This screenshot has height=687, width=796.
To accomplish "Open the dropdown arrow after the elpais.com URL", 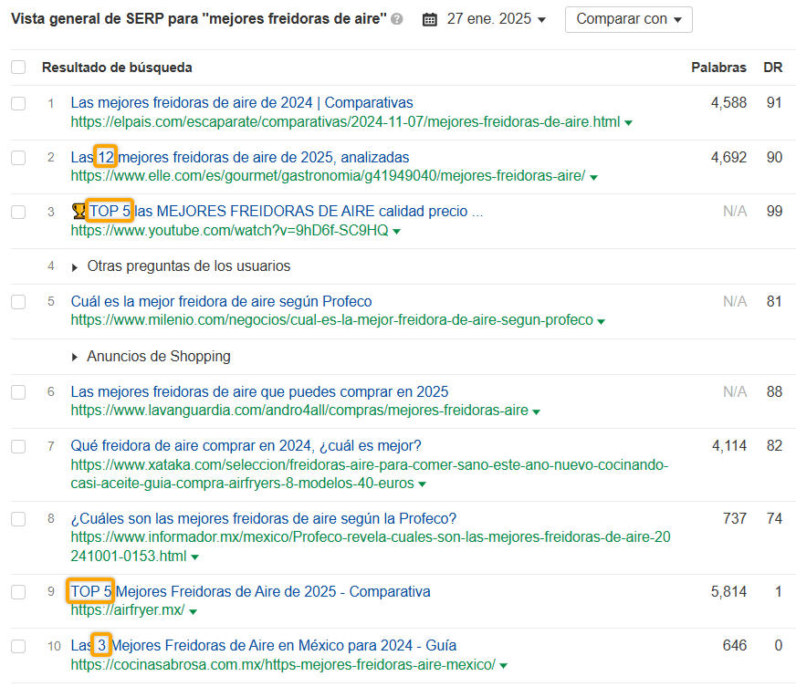I will [629, 122].
